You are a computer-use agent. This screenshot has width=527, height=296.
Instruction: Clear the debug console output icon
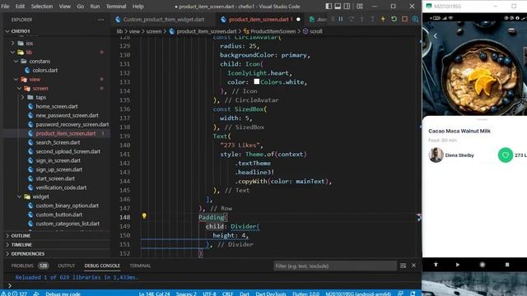(403, 266)
